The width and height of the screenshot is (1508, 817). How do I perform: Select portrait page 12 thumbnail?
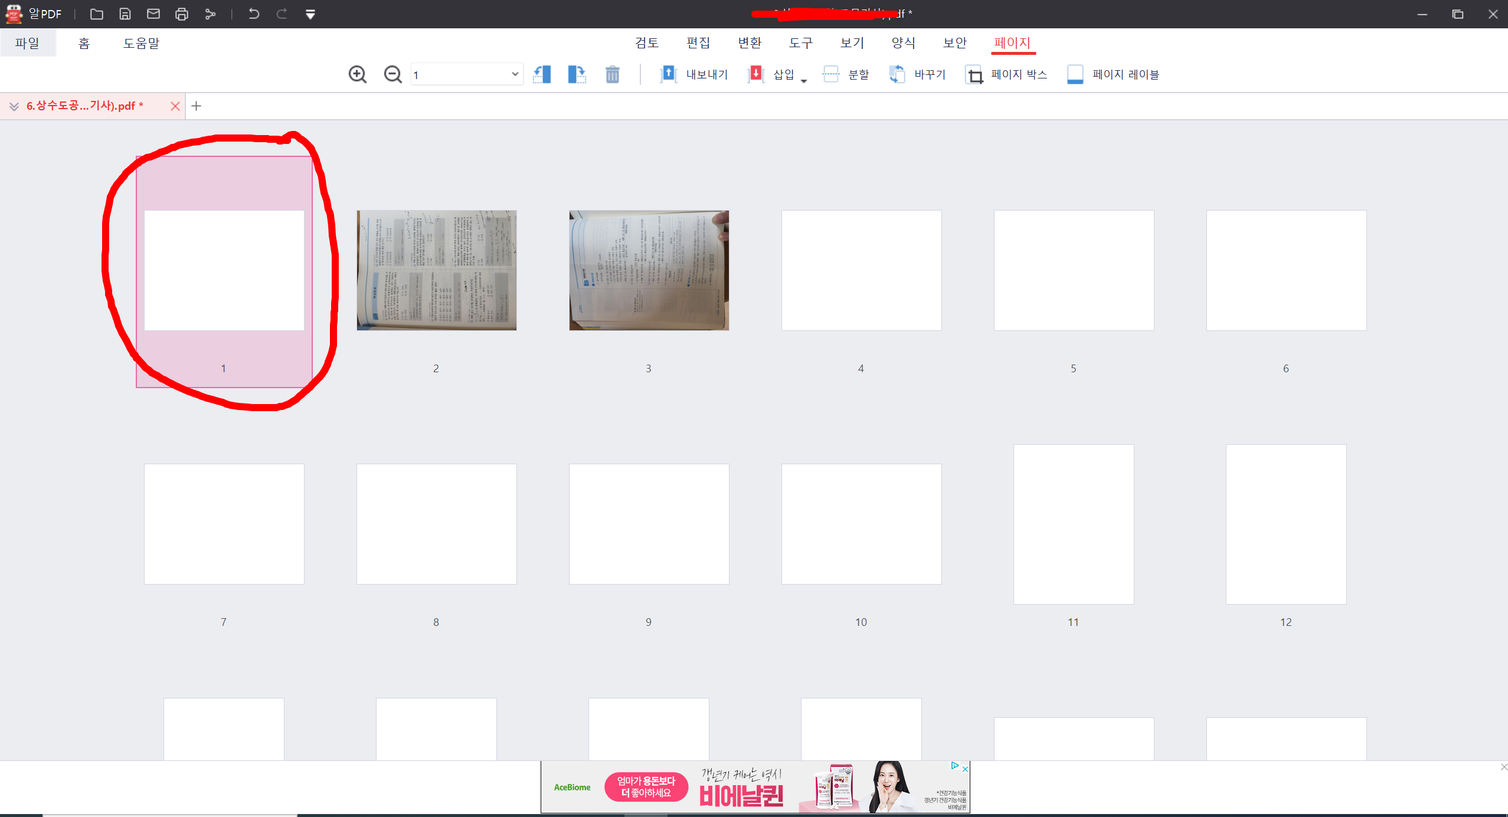[x=1286, y=524]
